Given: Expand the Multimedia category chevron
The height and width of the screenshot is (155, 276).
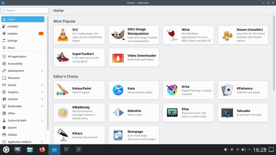Looking at the screenshot, I should [42, 106].
